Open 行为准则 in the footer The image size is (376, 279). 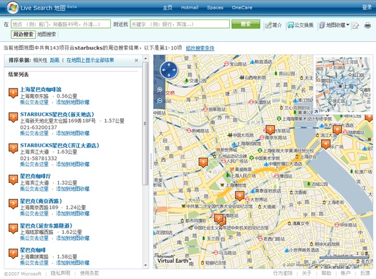tap(283, 273)
